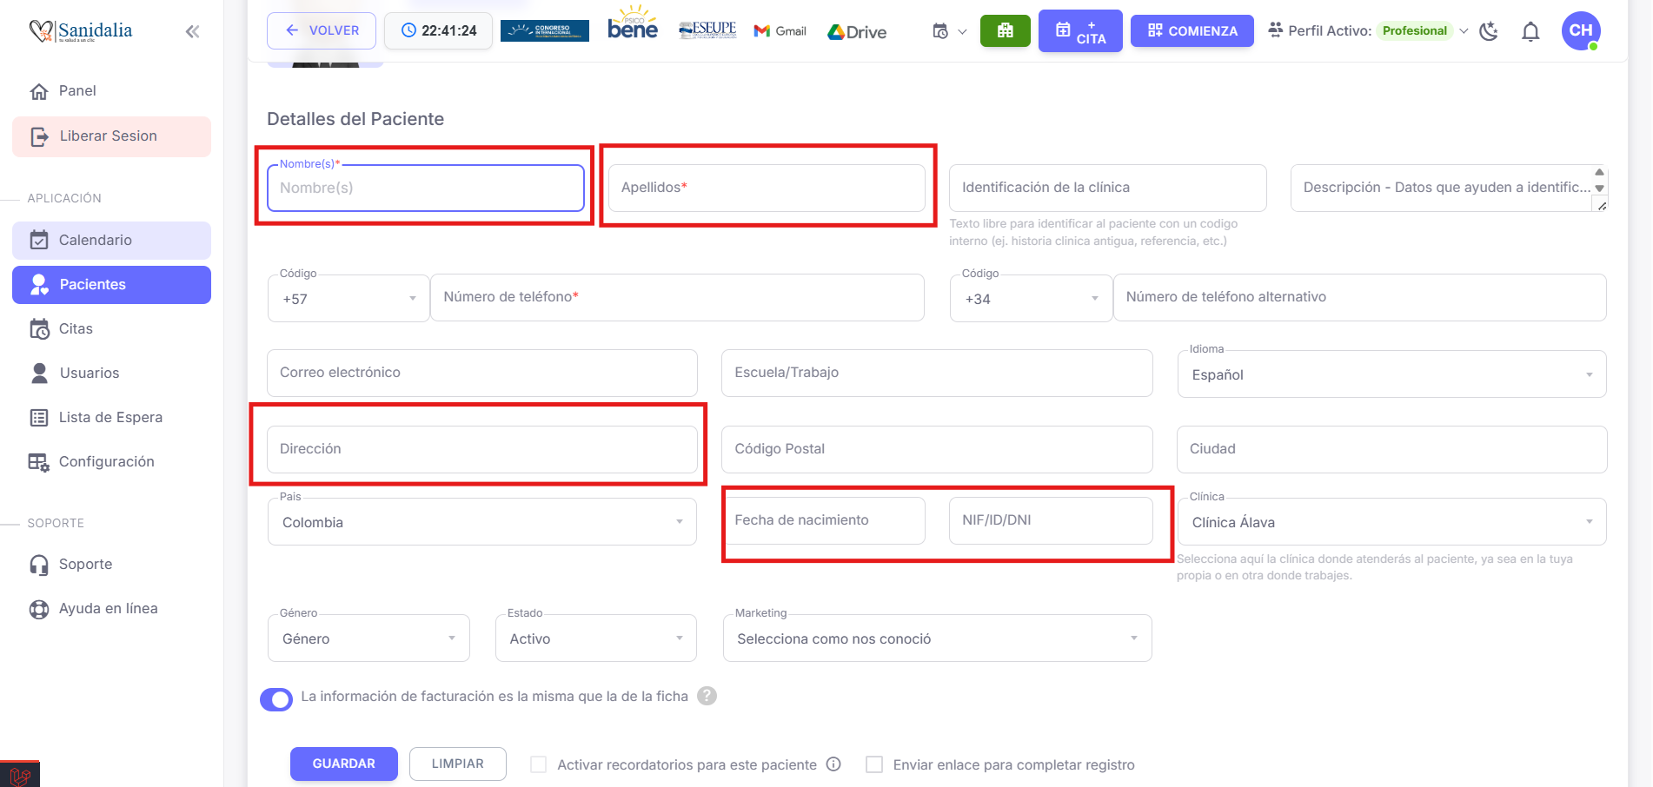The height and width of the screenshot is (787, 1653).
Task: Open Marketing how-you-found-us dropdown
Action: [x=936, y=638]
